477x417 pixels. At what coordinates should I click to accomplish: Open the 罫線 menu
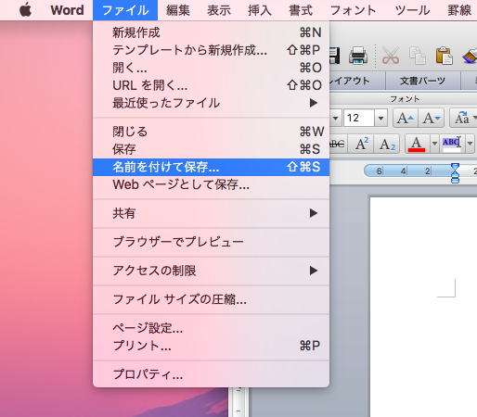coord(459,10)
